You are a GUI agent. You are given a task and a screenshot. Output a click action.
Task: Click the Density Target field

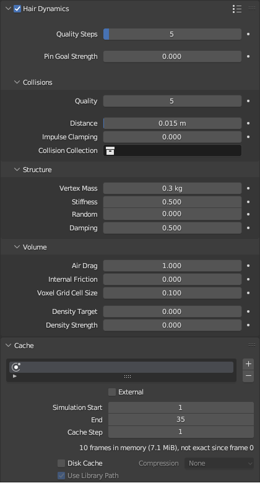[x=172, y=311]
